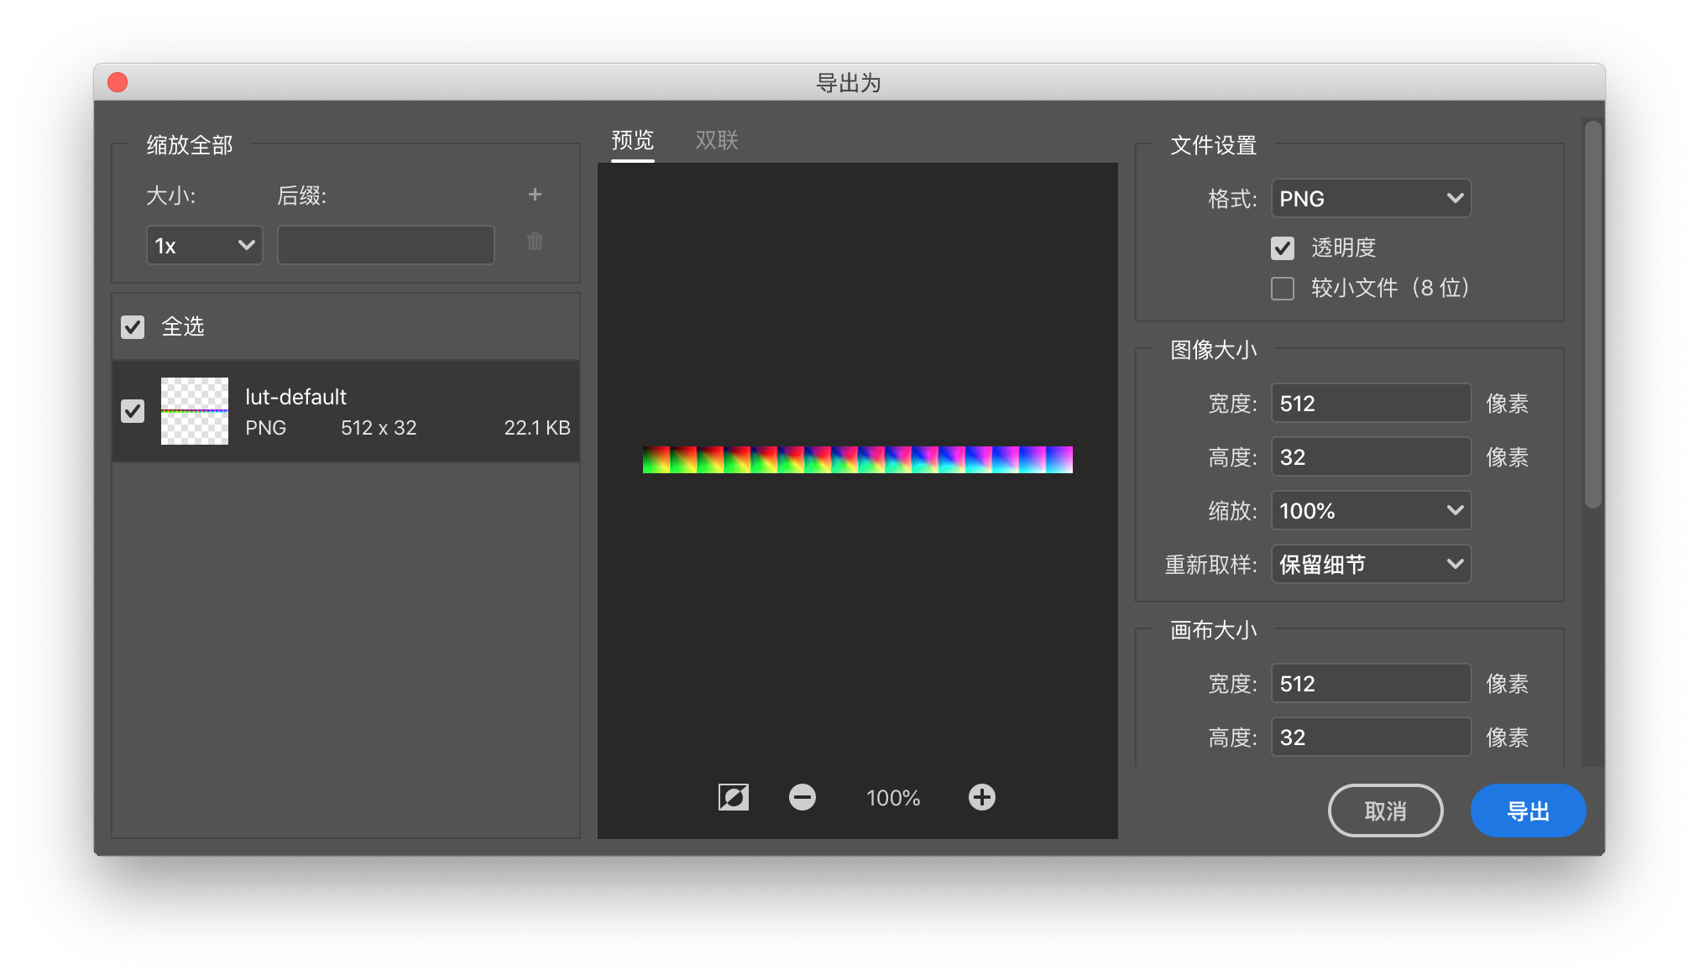Screen dimensions: 1699x980
Task: Open the 1x size dropdown
Action: 205,245
